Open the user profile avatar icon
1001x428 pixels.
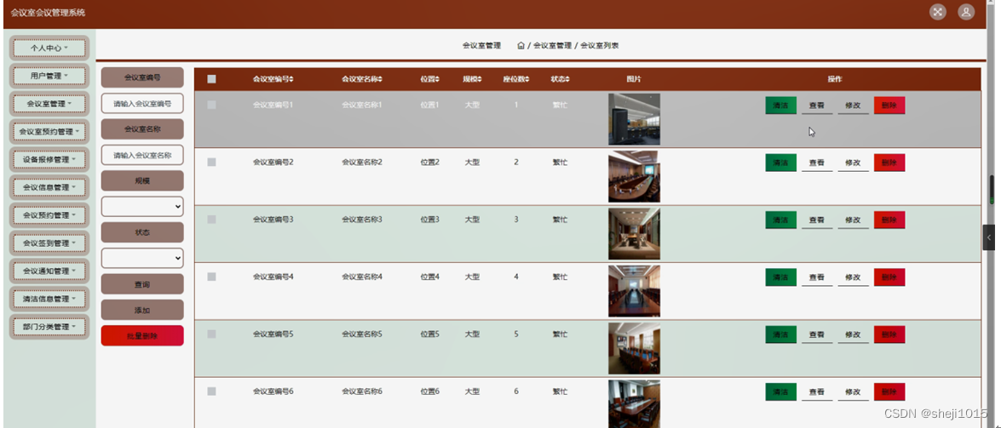pyautogui.click(x=967, y=12)
